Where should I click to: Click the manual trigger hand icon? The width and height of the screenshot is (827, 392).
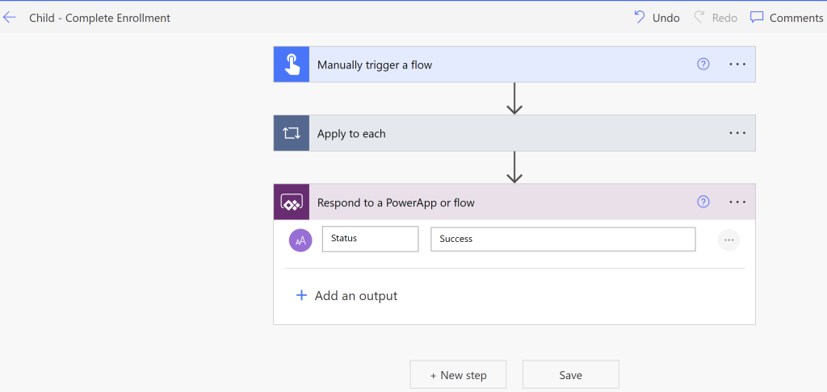click(292, 65)
